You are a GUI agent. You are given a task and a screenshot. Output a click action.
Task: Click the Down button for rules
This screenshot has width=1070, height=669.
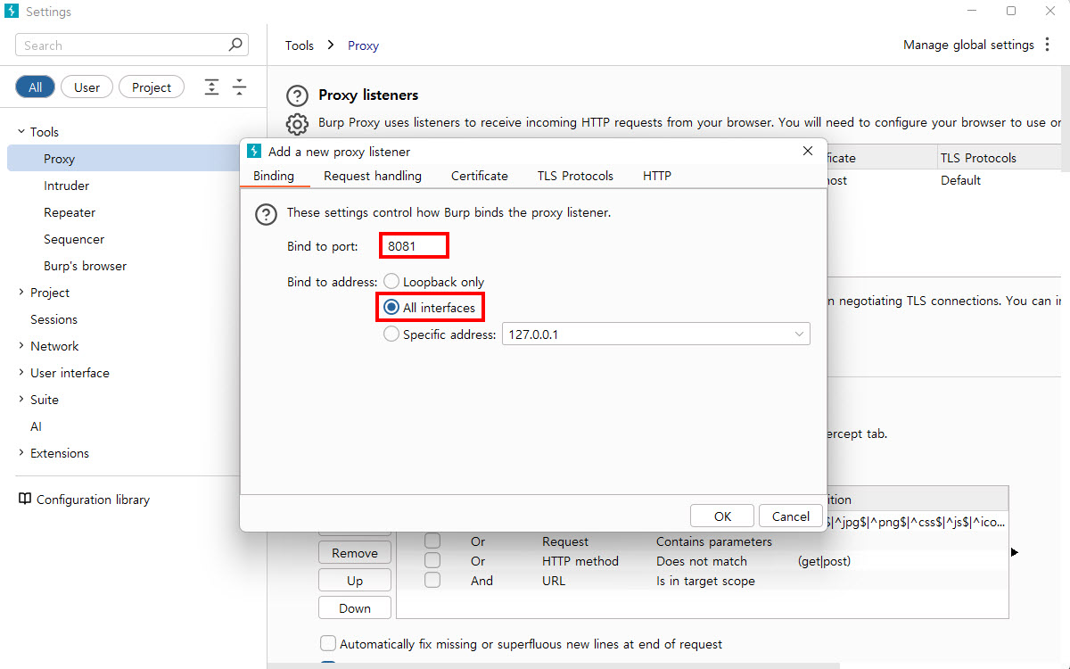pyautogui.click(x=355, y=608)
